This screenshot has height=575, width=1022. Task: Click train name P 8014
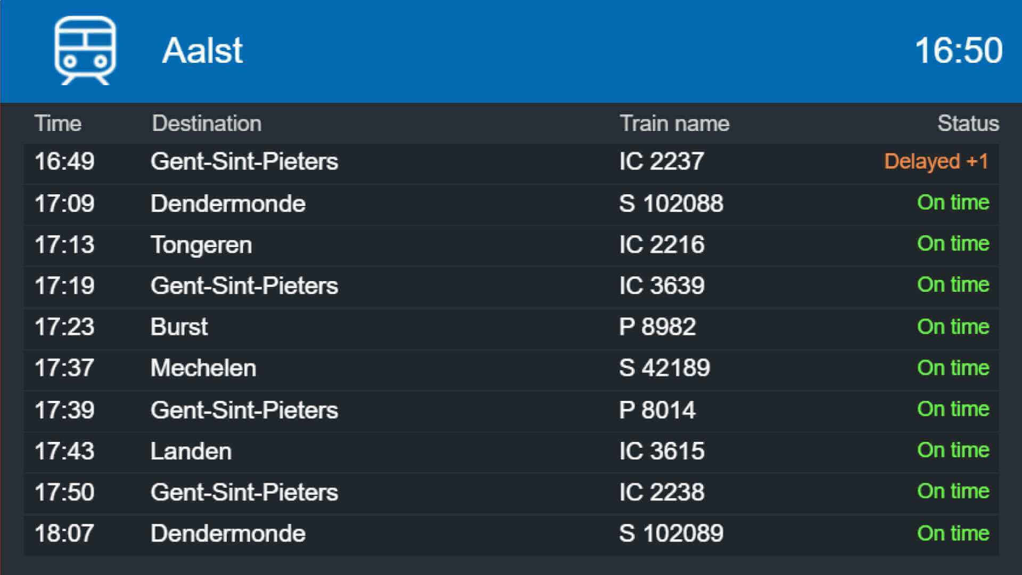click(657, 410)
